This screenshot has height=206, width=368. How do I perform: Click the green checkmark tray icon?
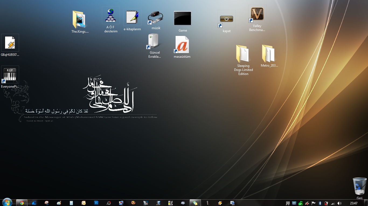coord(301,203)
